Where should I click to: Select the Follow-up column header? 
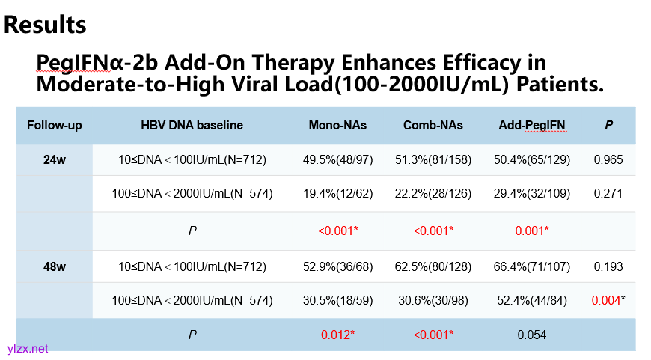click(x=55, y=126)
